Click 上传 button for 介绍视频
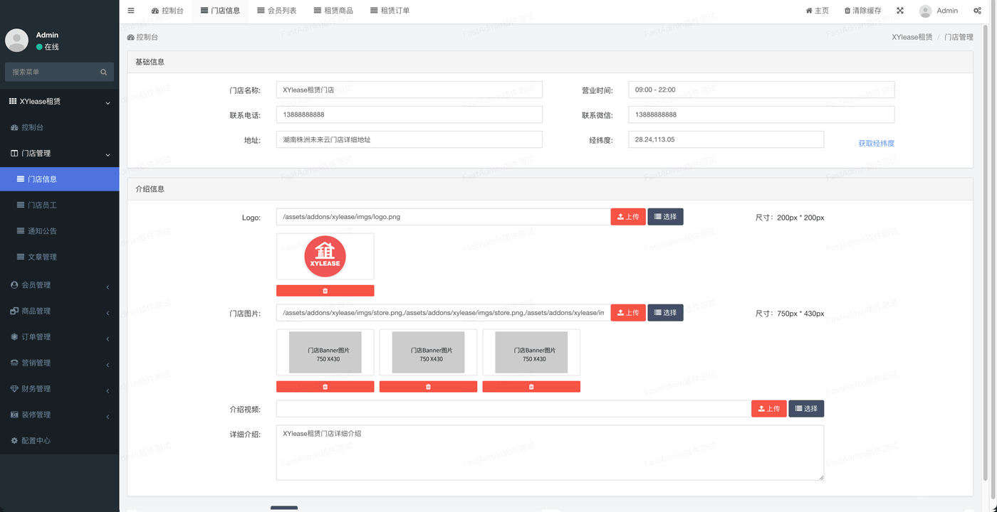Viewport: 997px width, 512px height. (x=769, y=409)
